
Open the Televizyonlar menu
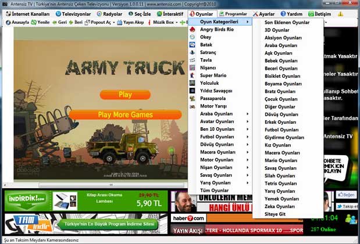pos(73,14)
